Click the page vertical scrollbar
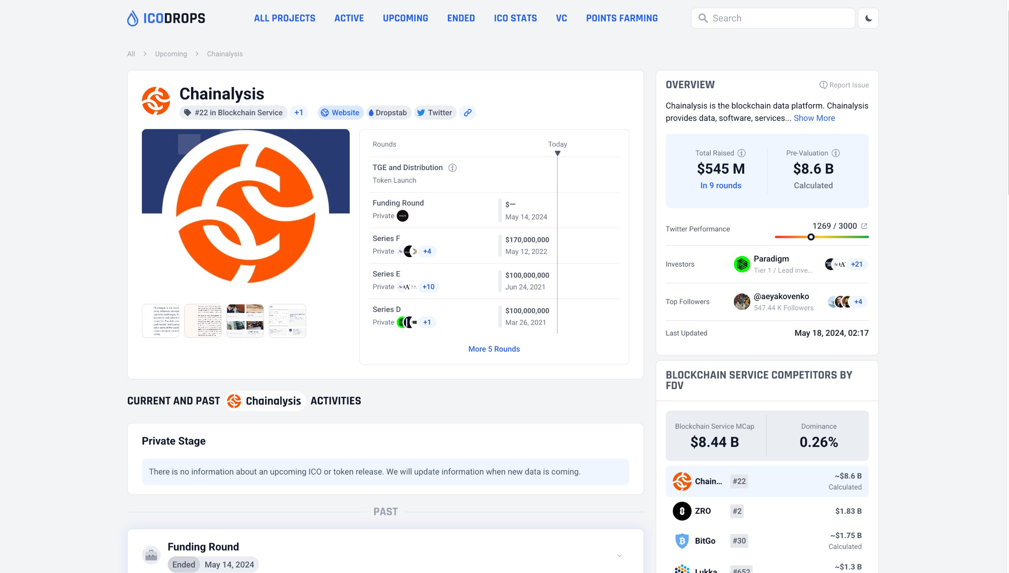The image size is (1009, 573). 1007,102
